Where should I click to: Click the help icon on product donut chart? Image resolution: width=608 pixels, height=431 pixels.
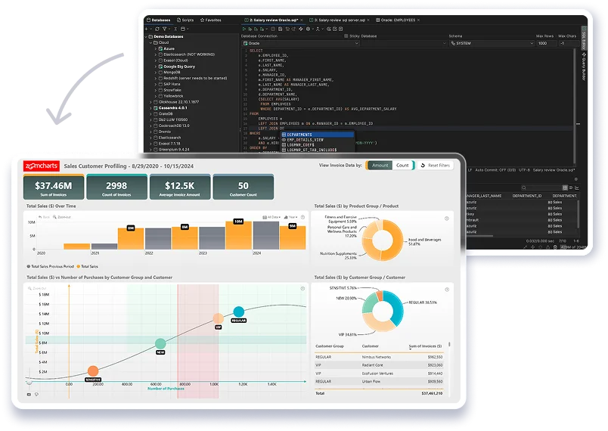(447, 218)
